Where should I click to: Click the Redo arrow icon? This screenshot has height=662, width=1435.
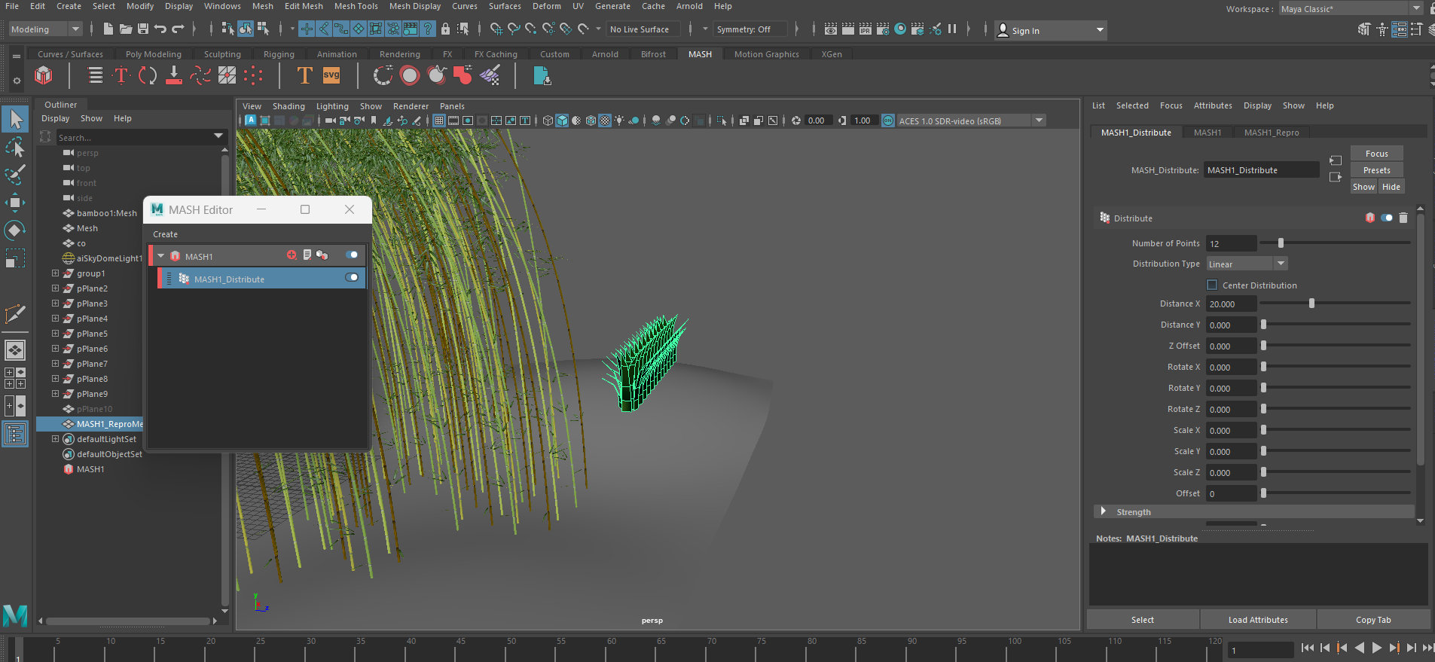179,29
